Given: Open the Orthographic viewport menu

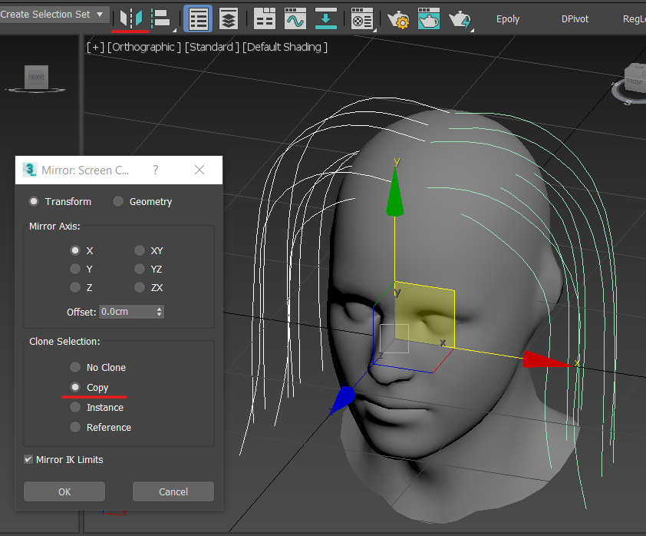Looking at the screenshot, I should coord(144,47).
